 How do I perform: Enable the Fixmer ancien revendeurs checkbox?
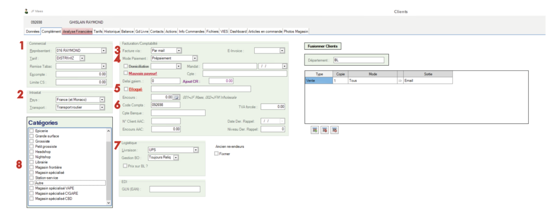pyautogui.click(x=216, y=154)
